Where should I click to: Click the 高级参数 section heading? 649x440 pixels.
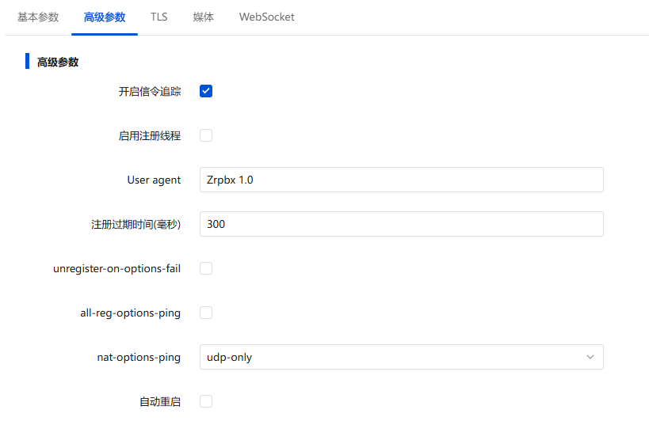click(58, 62)
